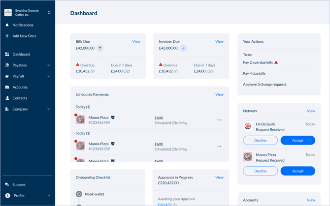
Task: Expand the Profile menu chevron
Action: click(x=49, y=196)
